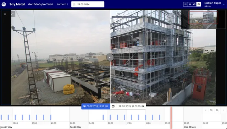Click the home icon in the viewer

point(5,14)
